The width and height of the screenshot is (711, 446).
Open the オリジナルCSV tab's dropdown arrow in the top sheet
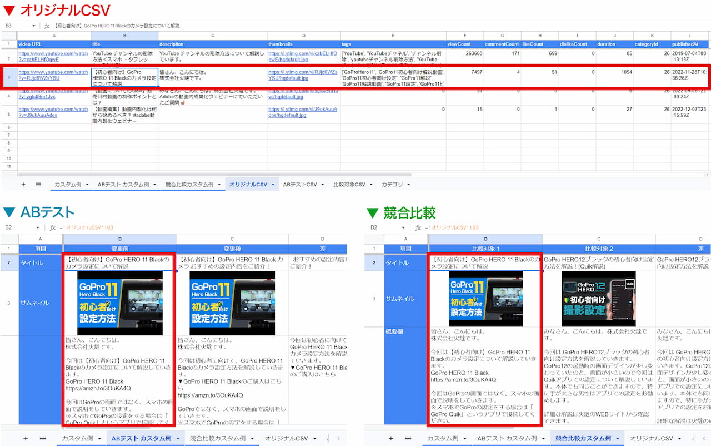pyautogui.click(x=273, y=185)
